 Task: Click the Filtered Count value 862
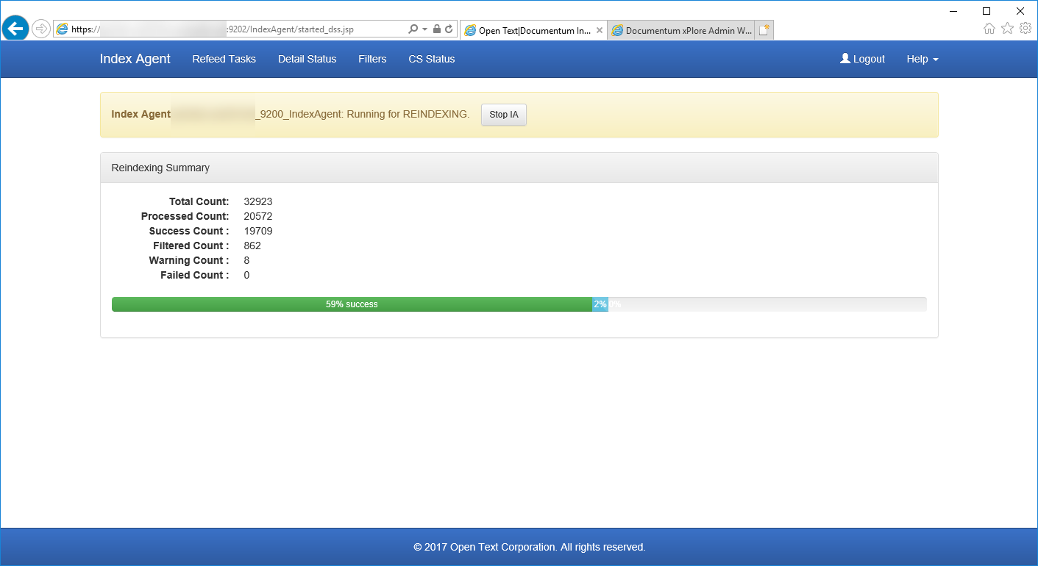pos(252,246)
